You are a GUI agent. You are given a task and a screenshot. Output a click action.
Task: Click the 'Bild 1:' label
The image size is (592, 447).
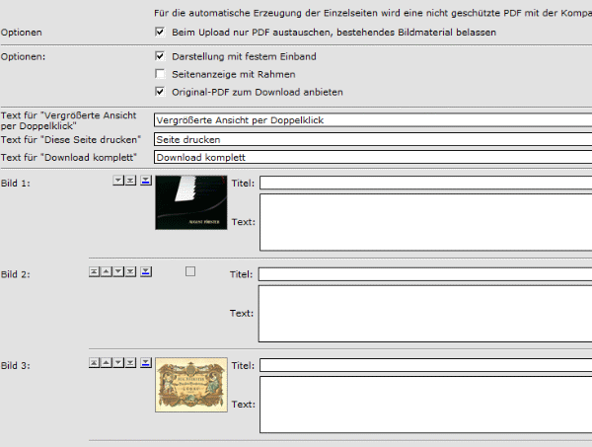click(x=16, y=184)
